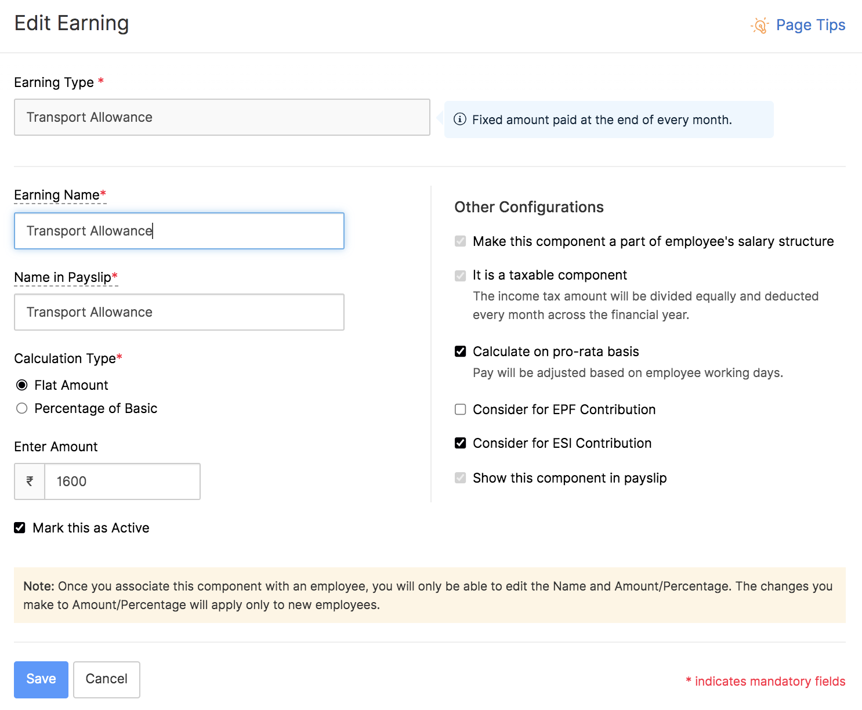Click the Show this component in payslip checkbox

coord(460,477)
